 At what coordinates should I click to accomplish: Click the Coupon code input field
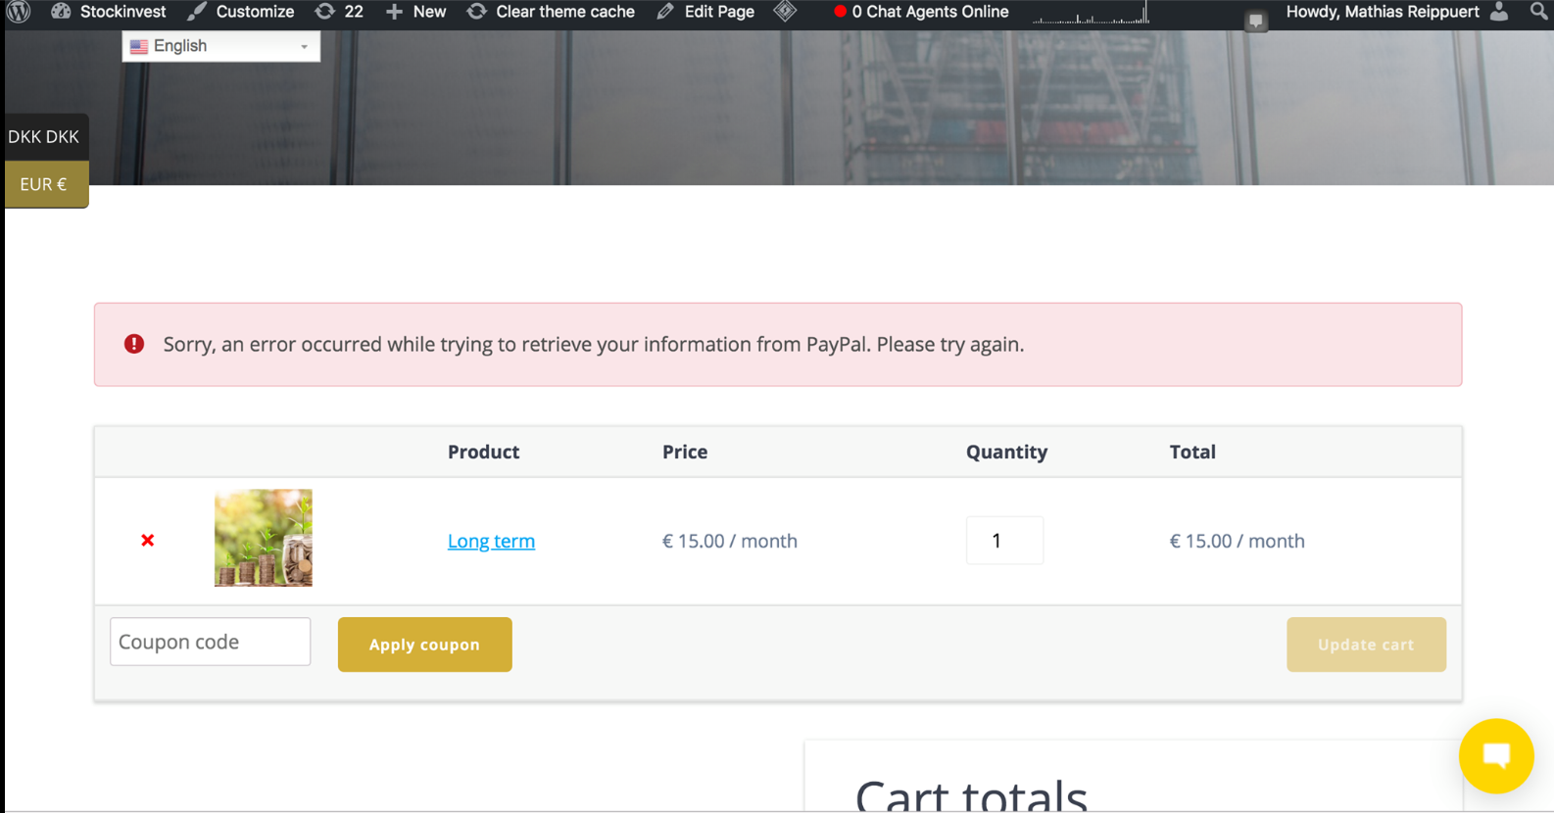(210, 642)
